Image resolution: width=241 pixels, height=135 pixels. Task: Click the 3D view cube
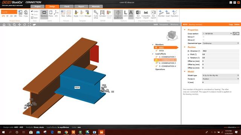172,35
